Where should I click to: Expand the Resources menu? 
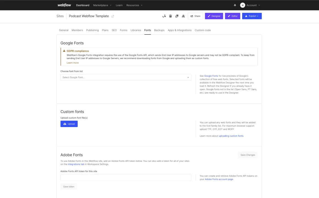[134, 5]
